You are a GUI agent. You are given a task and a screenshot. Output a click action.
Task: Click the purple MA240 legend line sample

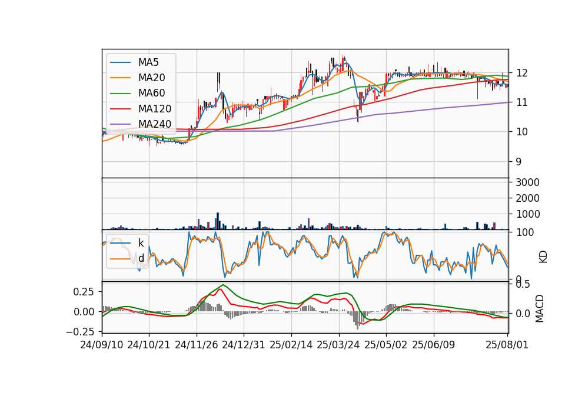tap(120, 124)
